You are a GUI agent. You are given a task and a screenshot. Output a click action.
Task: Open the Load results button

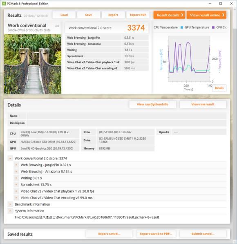(64, 15)
